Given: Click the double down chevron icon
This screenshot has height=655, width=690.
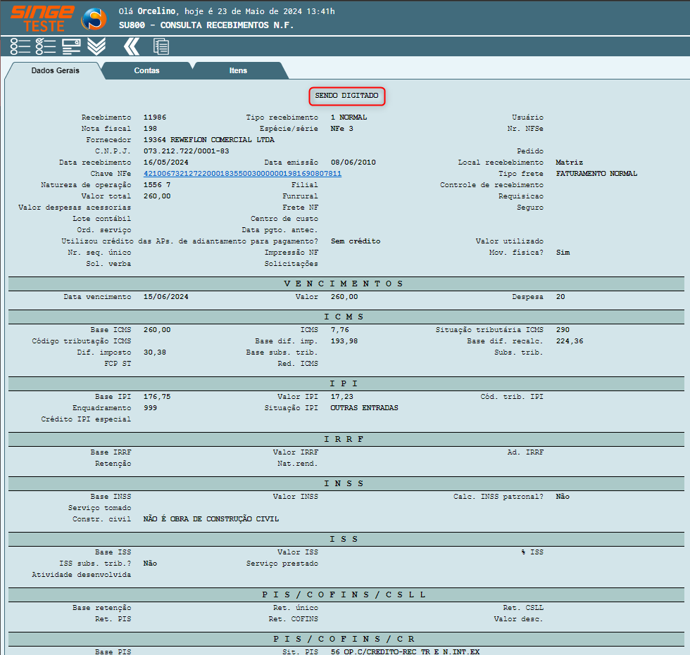Looking at the screenshot, I should (x=96, y=46).
